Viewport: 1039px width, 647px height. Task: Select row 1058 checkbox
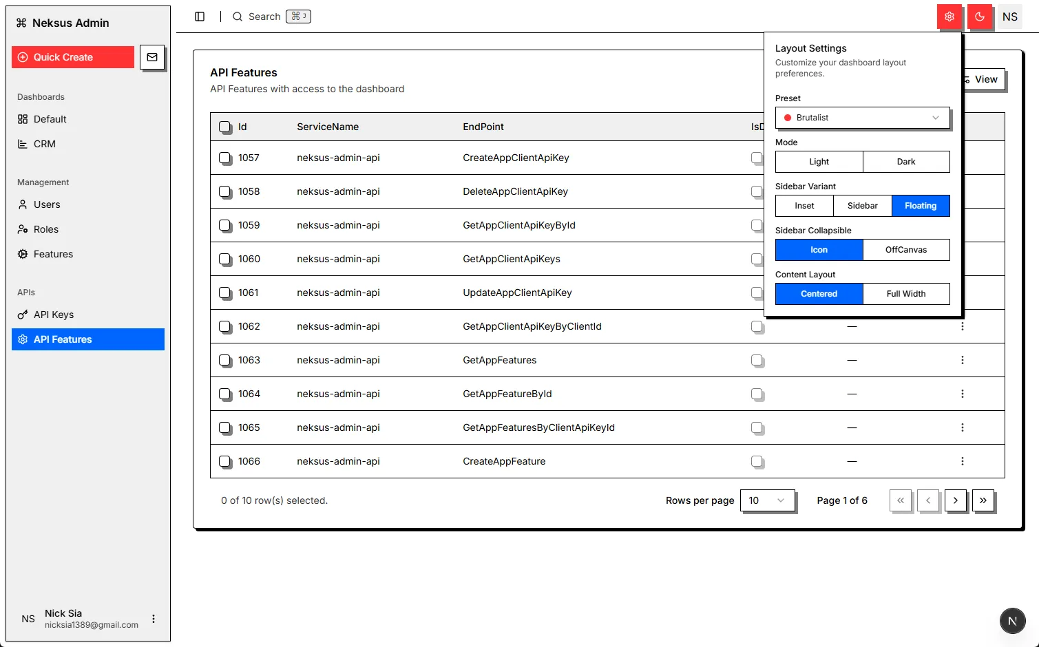click(225, 191)
